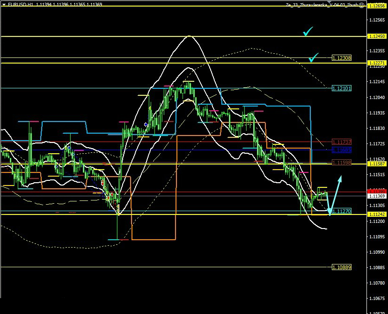Click the 1.11515 price scale value
Screen dimensions: 388x314
coord(377,175)
